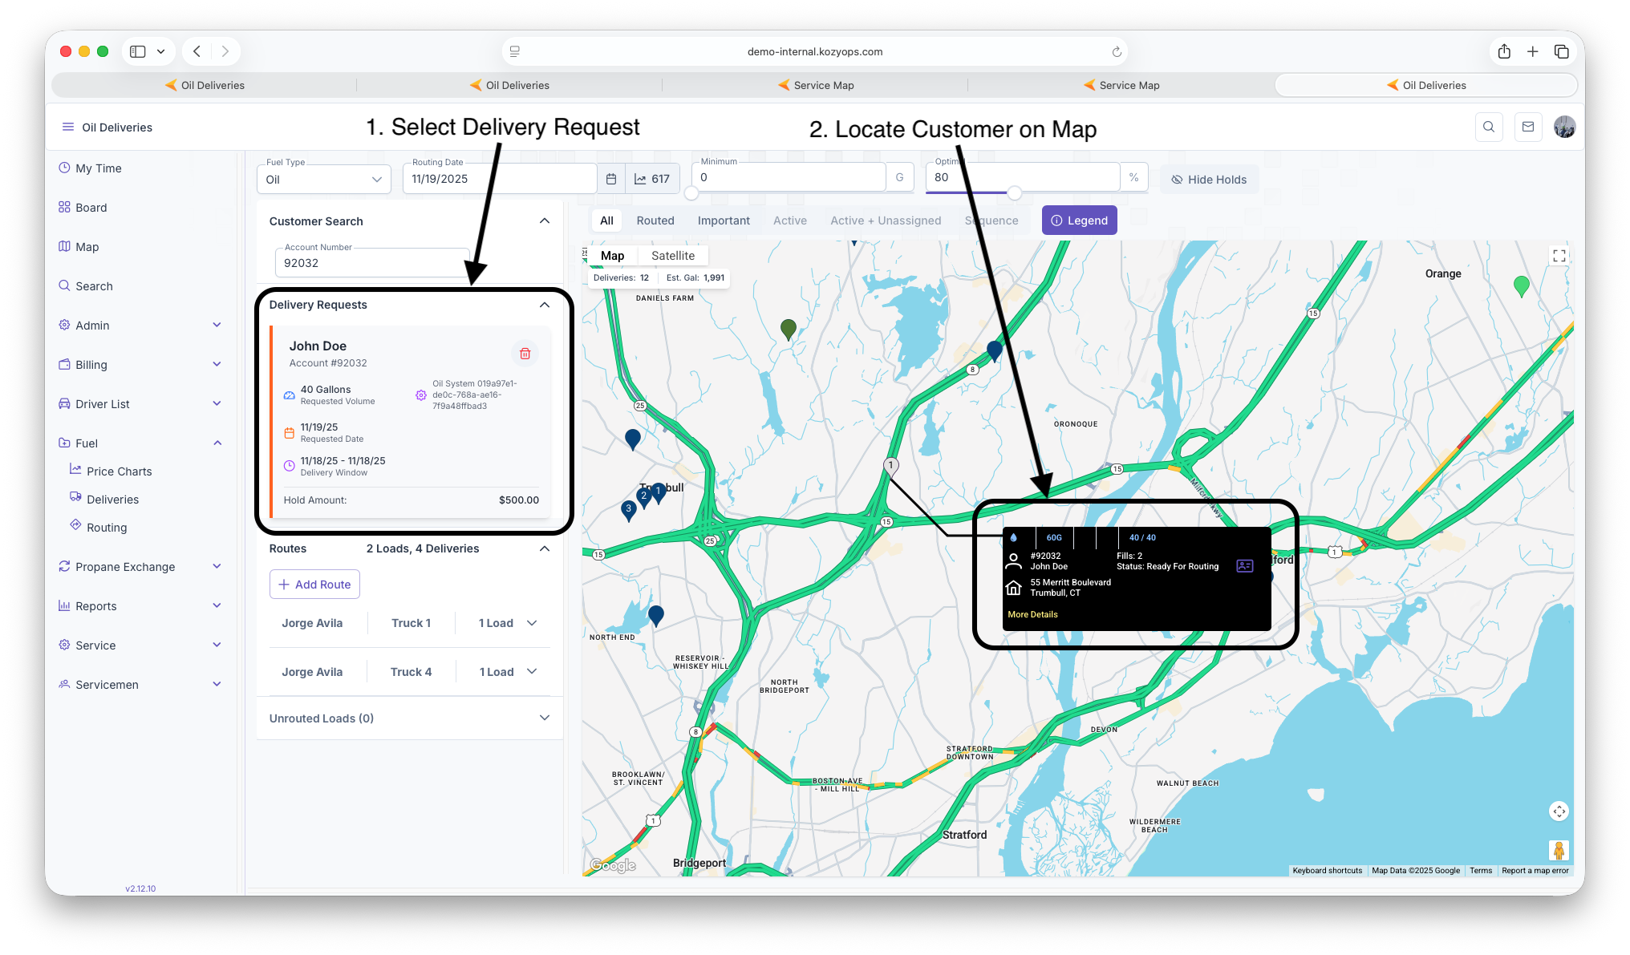Open the Fuel Type dropdown
1630x955 pixels.
coord(324,180)
